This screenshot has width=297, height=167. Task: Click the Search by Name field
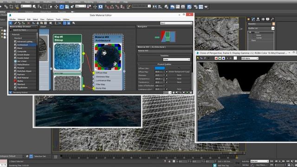pos(25,30)
